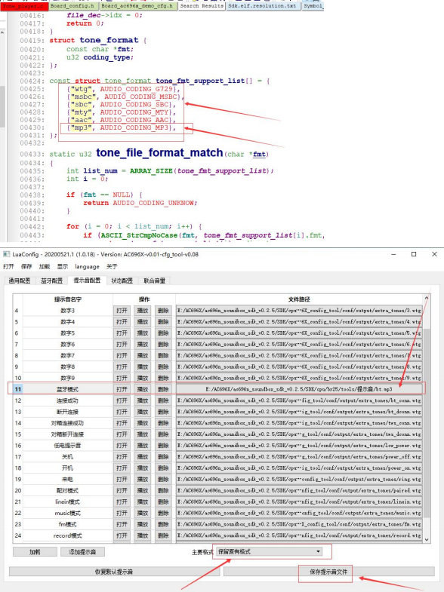Open the 关于 menu
Screen dimensions: 444x592
(112, 266)
